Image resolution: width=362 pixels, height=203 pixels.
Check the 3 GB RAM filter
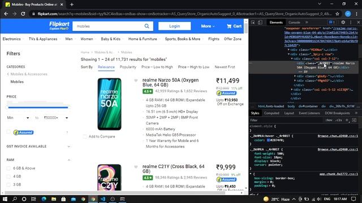[x=8, y=184]
